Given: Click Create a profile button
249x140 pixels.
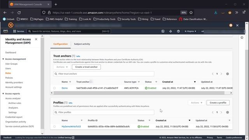Looking at the screenshot, I should click(218, 103).
